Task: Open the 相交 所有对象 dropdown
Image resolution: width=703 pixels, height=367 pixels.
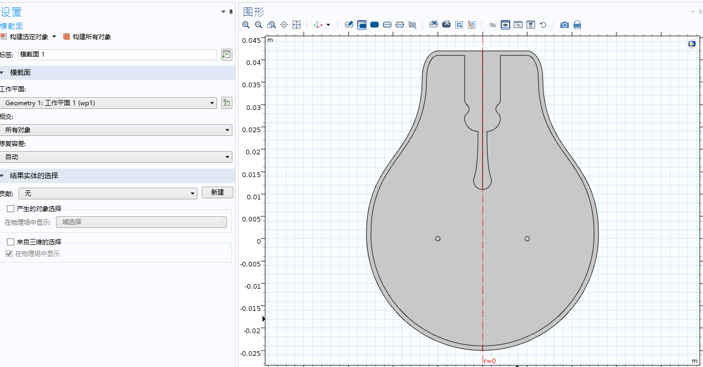Action: pyautogui.click(x=116, y=130)
